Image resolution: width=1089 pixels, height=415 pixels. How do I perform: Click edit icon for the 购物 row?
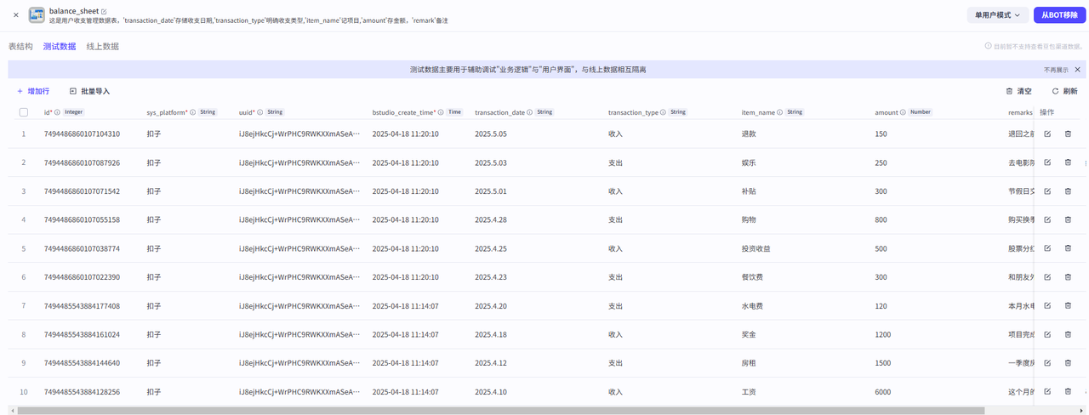pos(1047,219)
